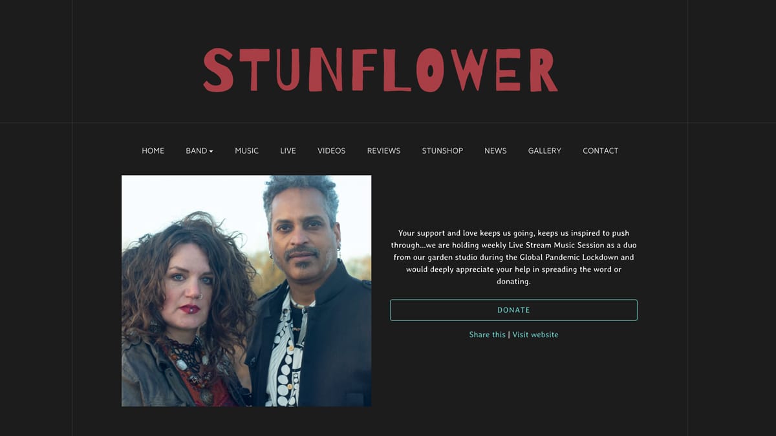
Task: Click the support message paragraph text
Action: coord(513,257)
